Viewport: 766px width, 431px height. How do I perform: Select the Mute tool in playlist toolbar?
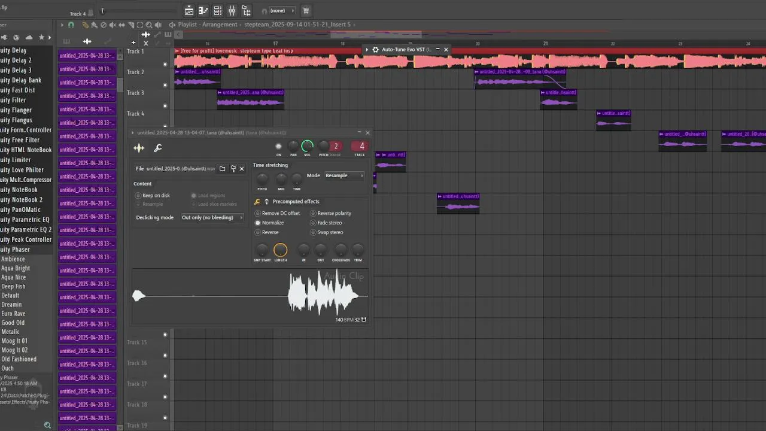pos(113,25)
